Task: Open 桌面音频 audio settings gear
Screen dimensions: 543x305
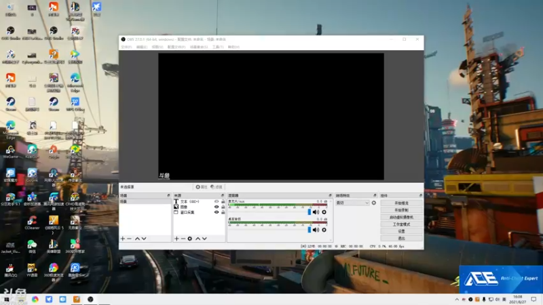Action: pos(324,230)
